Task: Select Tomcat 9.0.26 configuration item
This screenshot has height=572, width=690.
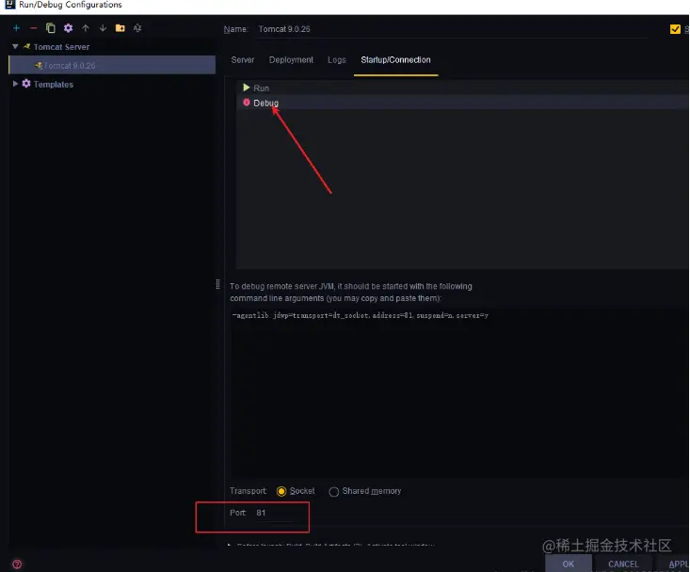Action: pyautogui.click(x=112, y=65)
